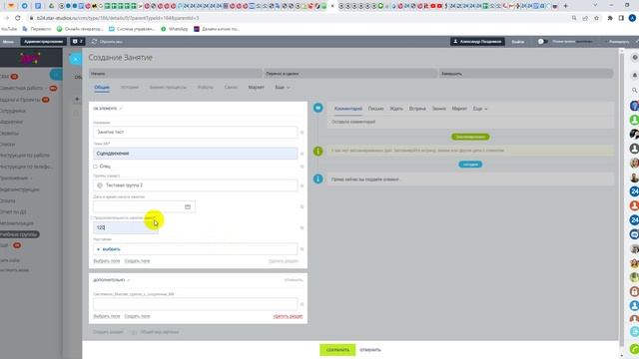Close the slider with the blue X button
The image size is (639, 359).
[76, 59]
